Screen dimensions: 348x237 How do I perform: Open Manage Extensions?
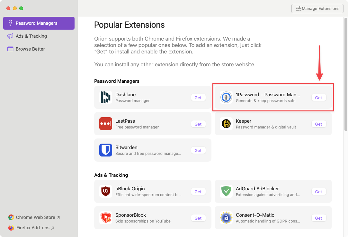pyautogui.click(x=317, y=8)
